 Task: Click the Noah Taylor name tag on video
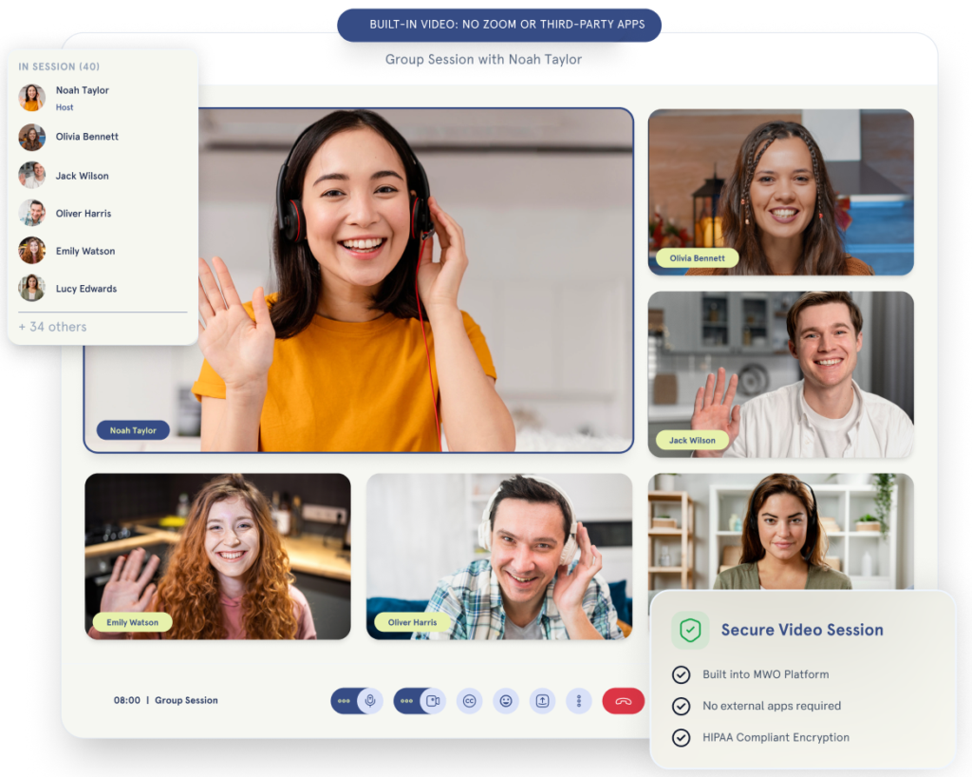point(133,430)
